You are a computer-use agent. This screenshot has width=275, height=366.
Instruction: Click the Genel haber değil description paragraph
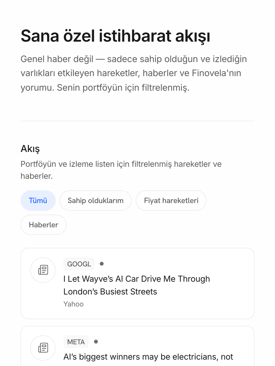(134, 73)
